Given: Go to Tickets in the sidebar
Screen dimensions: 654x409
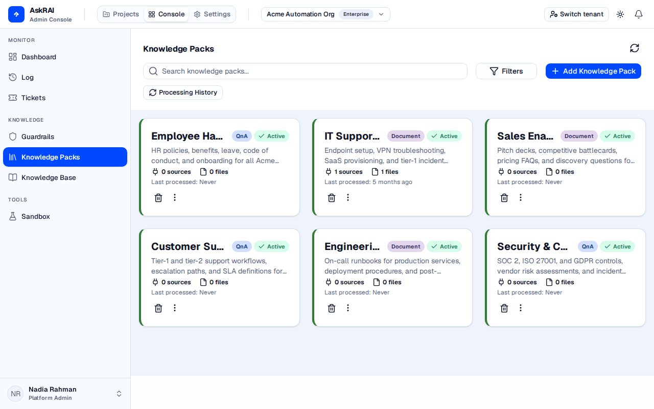Looking at the screenshot, I should pyautogui.click(x=65, y=98).
